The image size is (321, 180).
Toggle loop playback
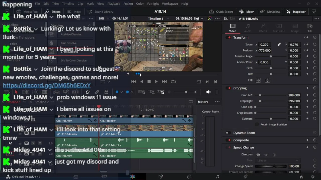[x=173, y=81]
